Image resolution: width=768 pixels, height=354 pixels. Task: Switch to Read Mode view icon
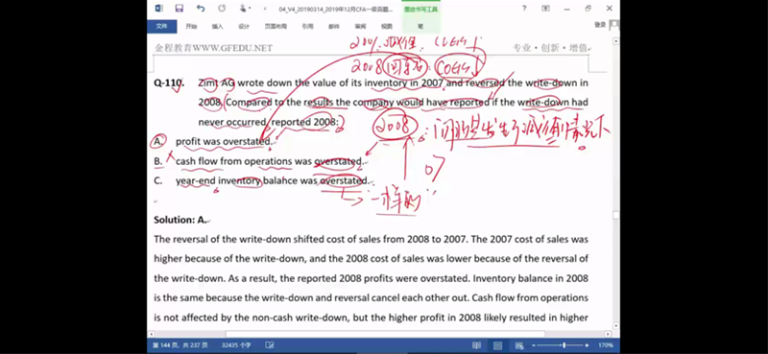pyautogui.click(x=476, y=345)
